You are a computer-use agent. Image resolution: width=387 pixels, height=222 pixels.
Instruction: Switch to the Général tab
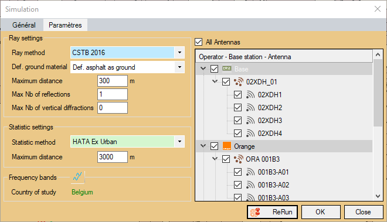tap(24, 25)
